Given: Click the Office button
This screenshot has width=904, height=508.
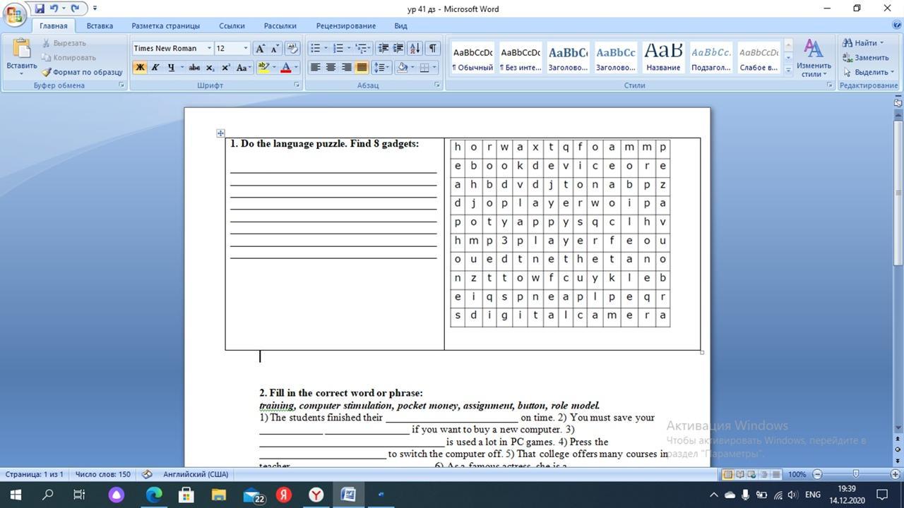Looking at the screenshot, I should (x=14, y=13).
